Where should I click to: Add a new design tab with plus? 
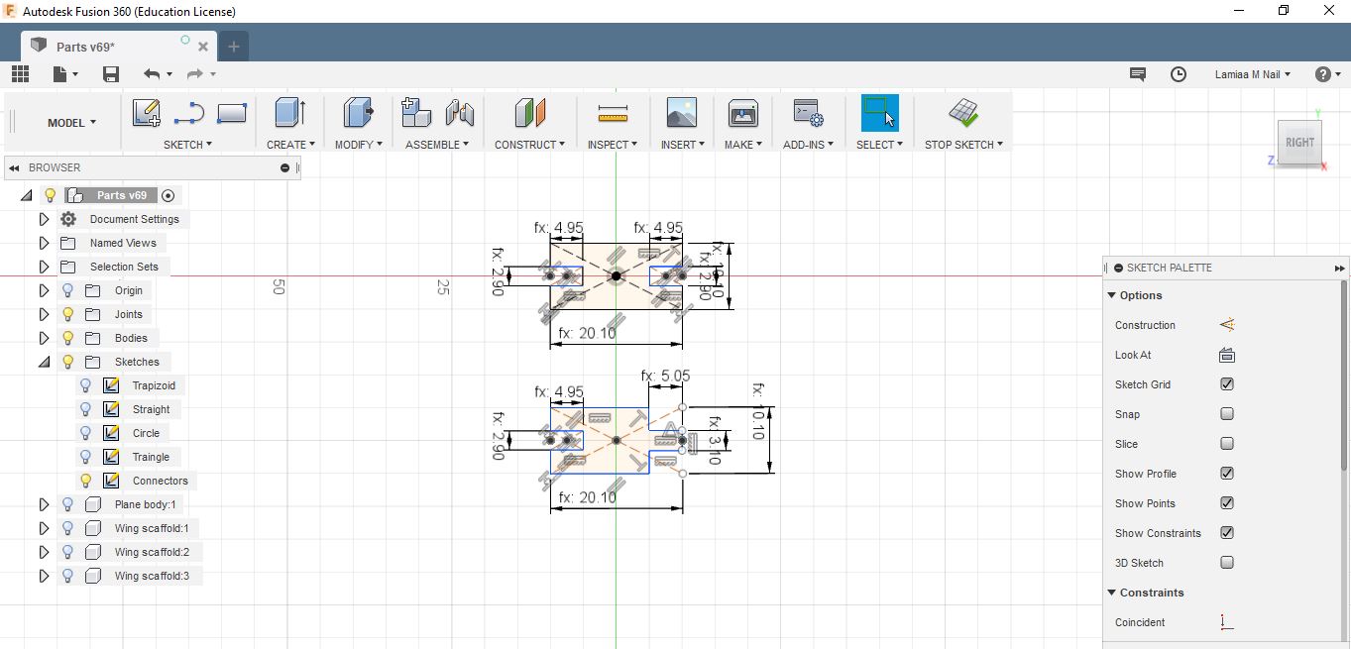234,47
